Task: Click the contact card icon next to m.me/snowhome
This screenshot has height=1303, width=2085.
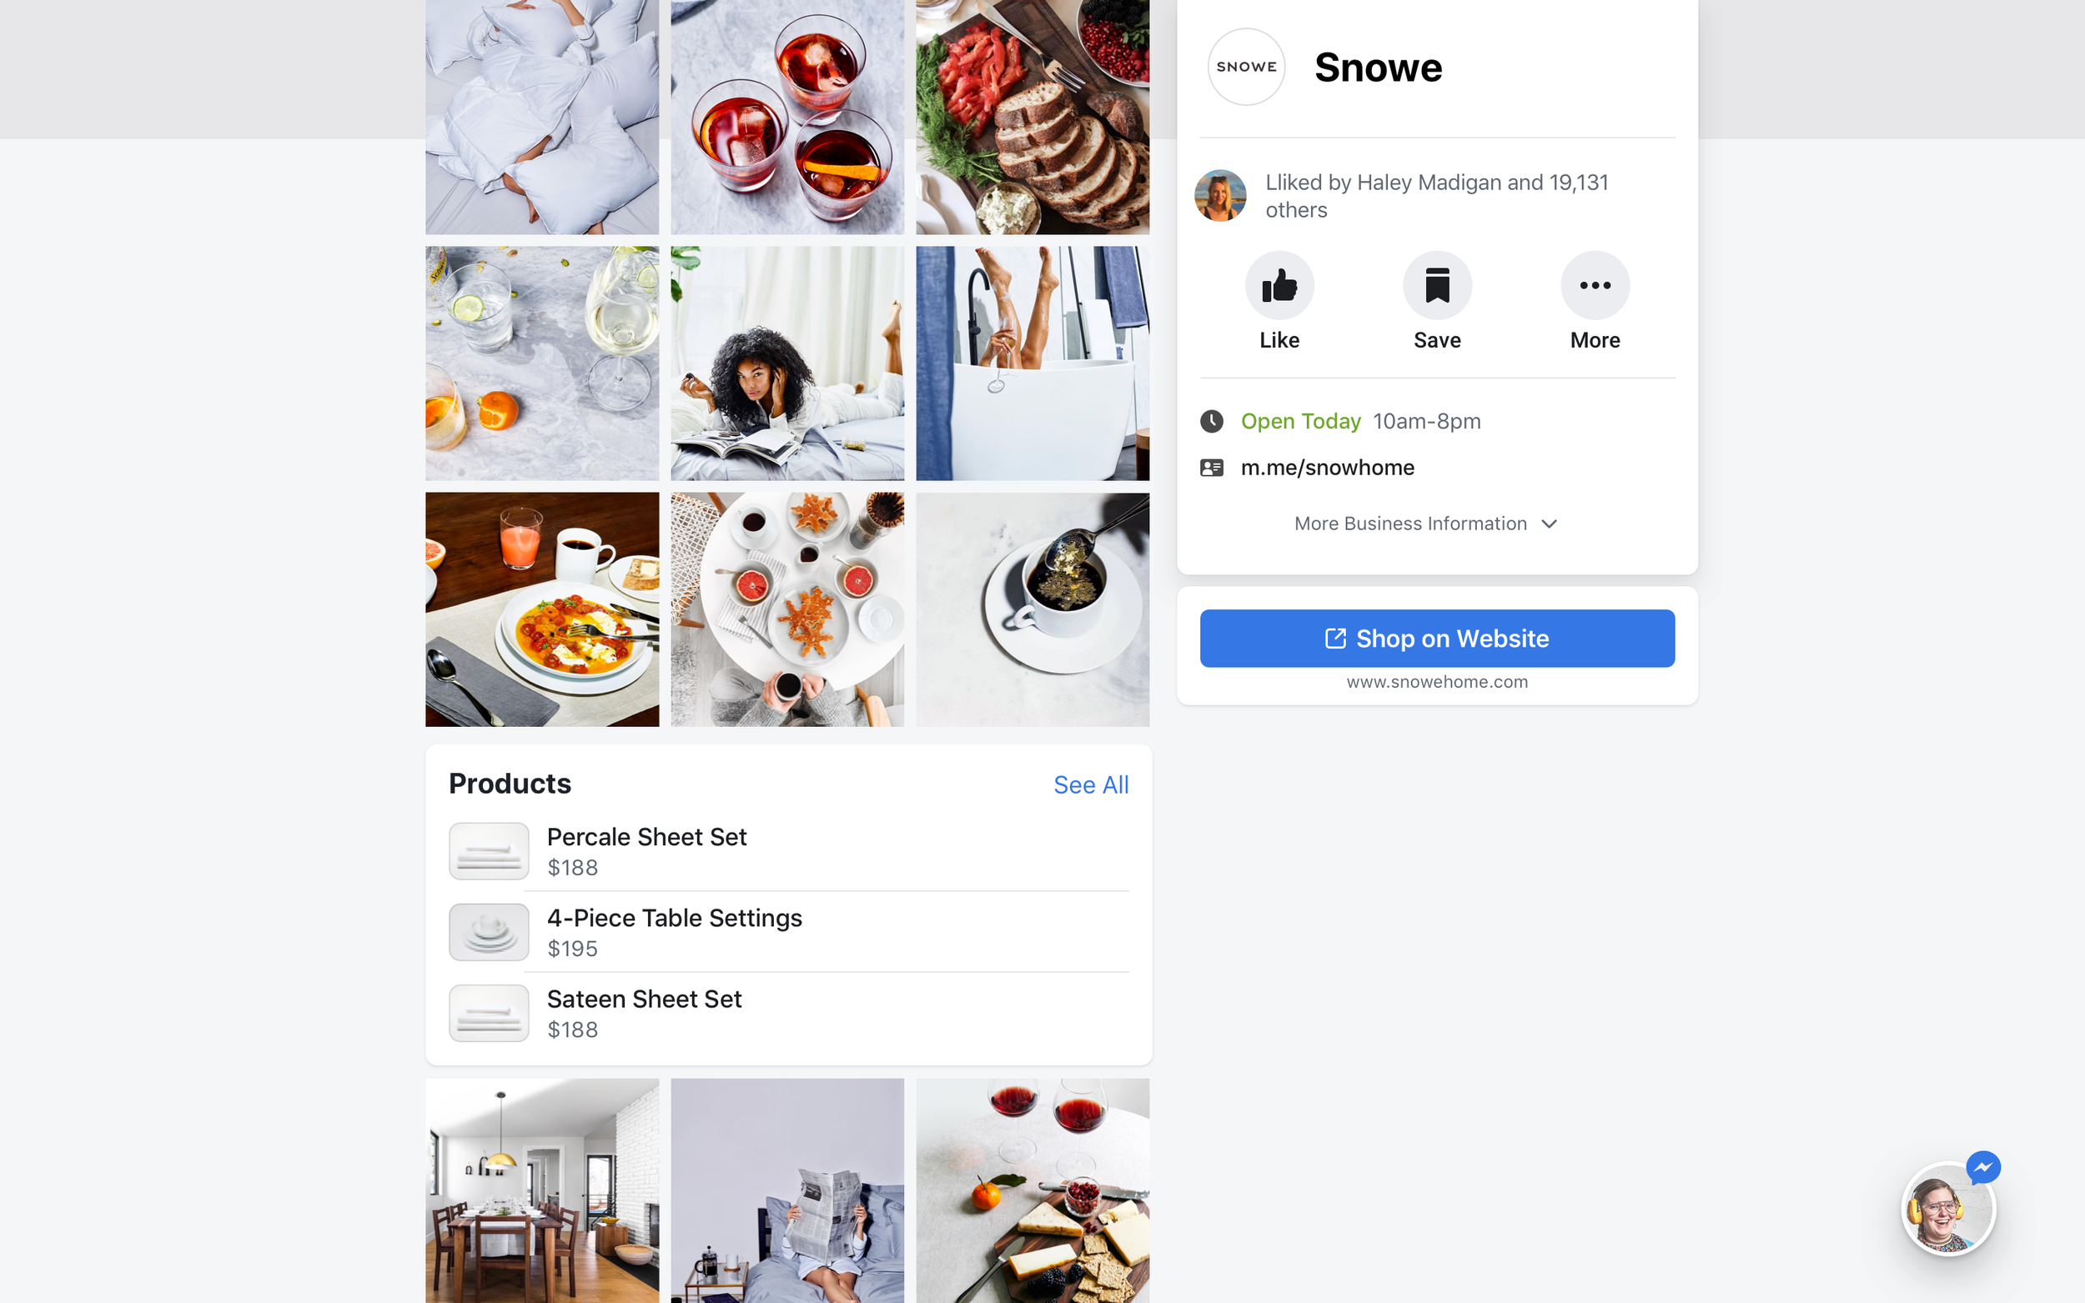Action: tap(1212, 468)
